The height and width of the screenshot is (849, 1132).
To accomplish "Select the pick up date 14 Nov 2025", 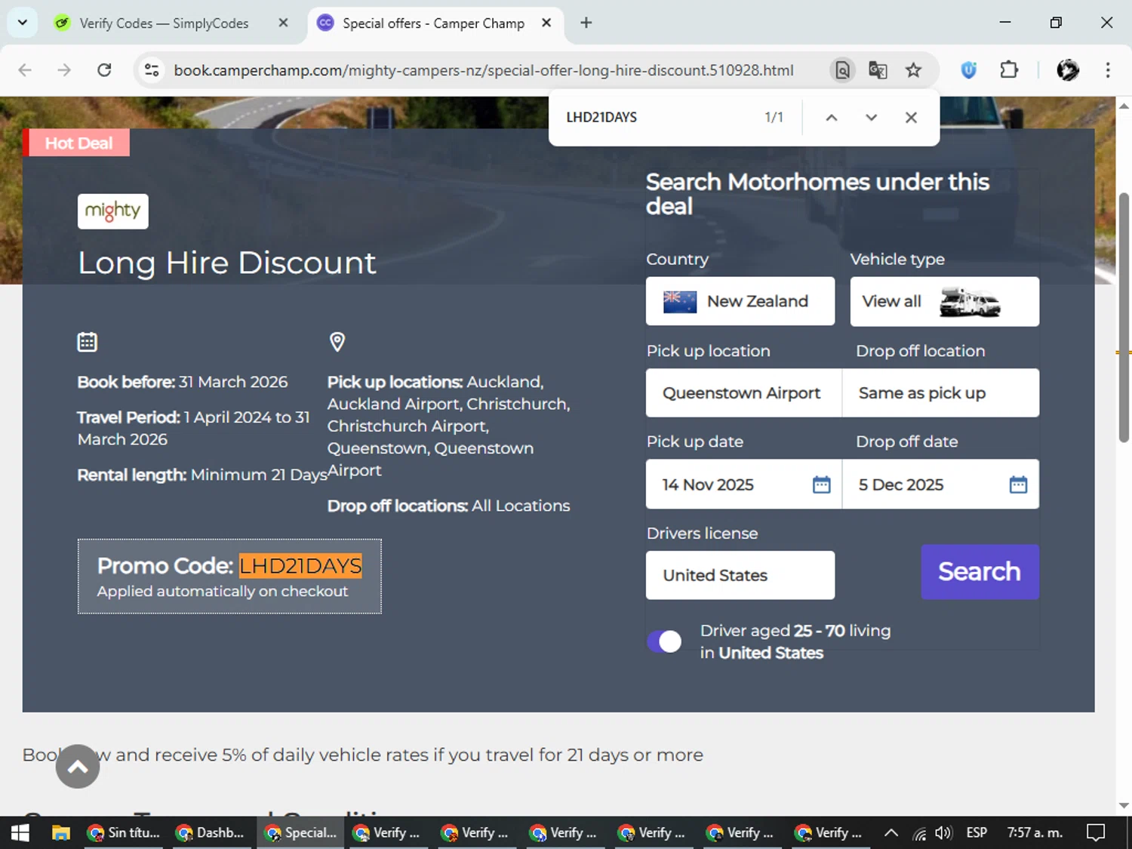I will [x=744, y=484].
